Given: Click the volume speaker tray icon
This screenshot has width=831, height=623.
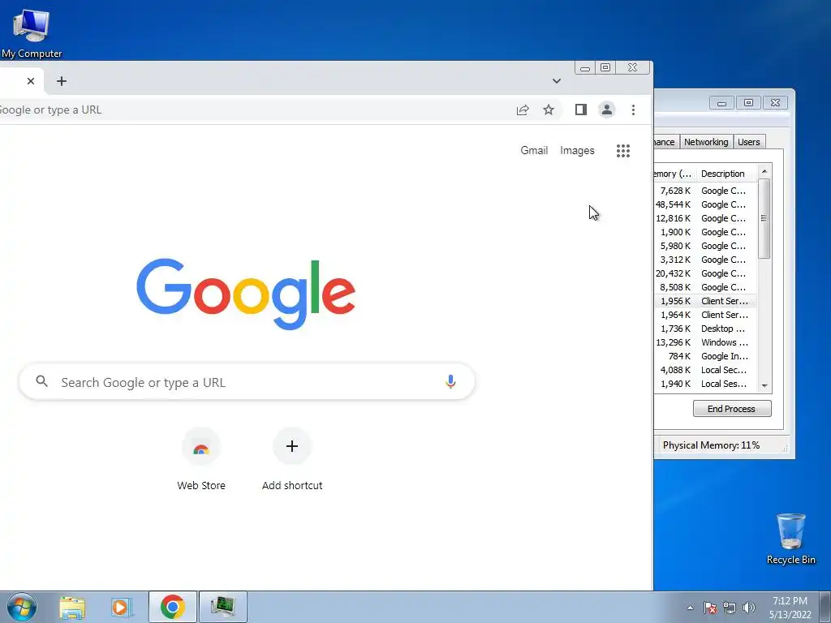Looking at the screenshot, I should 749,608.
